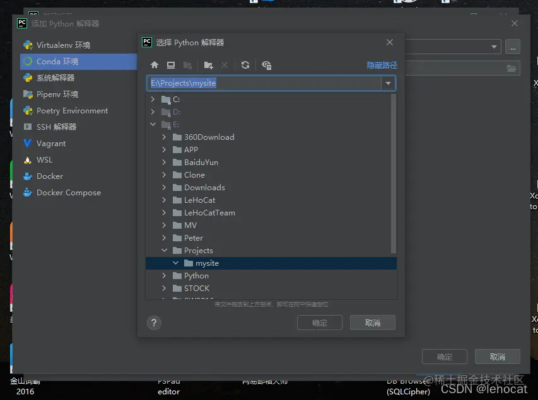This screenshot has height=400, width=538.
Task: Select Poetry Environment in sidebar
Action: [79, 111]
